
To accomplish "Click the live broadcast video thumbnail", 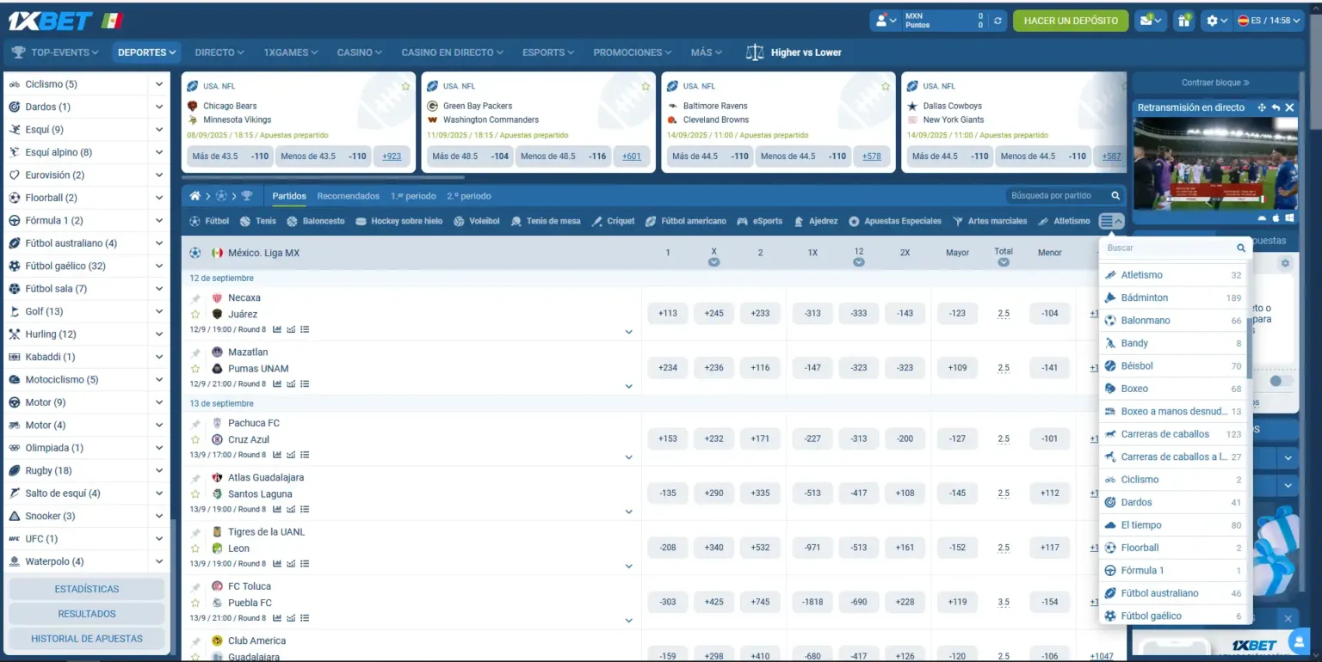I will tap(1215, 163).
